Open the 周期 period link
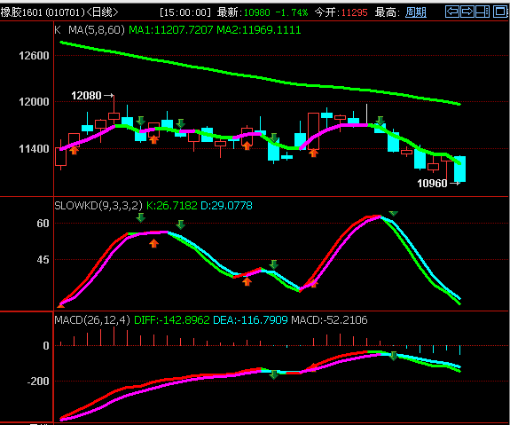 [416, 12]
